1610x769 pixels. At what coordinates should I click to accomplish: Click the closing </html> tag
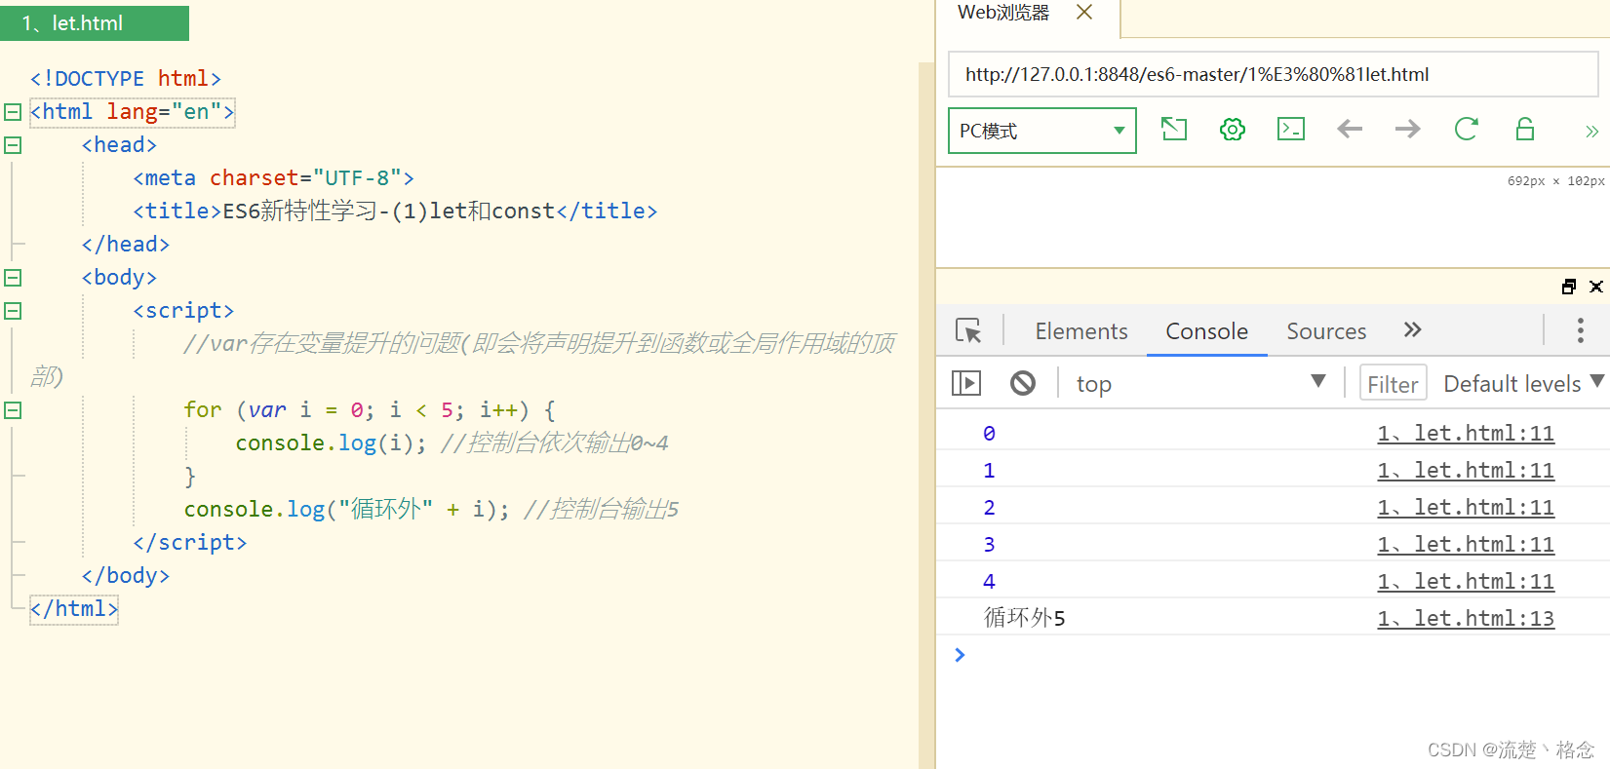tap(74, 608)
